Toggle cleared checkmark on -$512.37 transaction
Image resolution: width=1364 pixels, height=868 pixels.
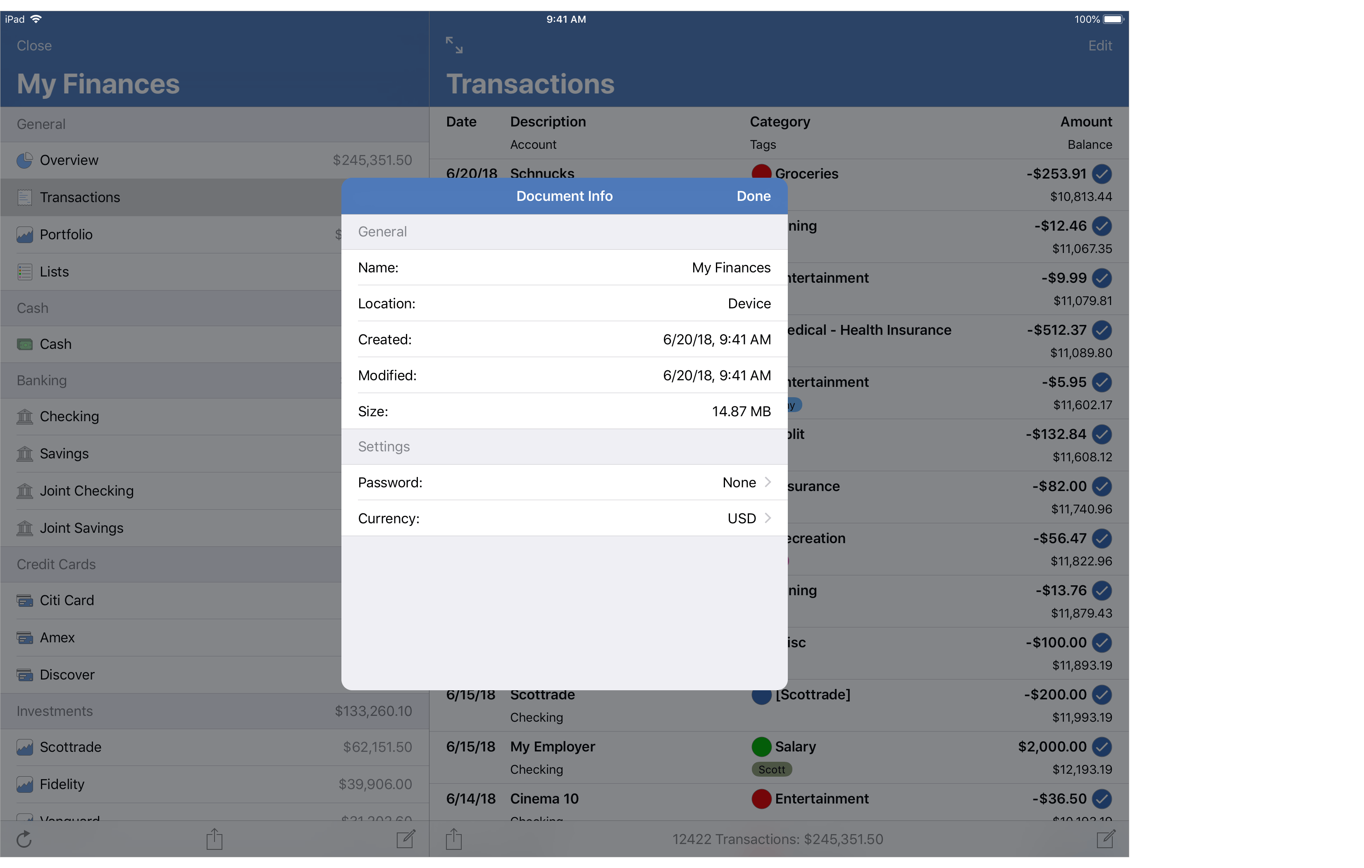[x=1102, y=330]
